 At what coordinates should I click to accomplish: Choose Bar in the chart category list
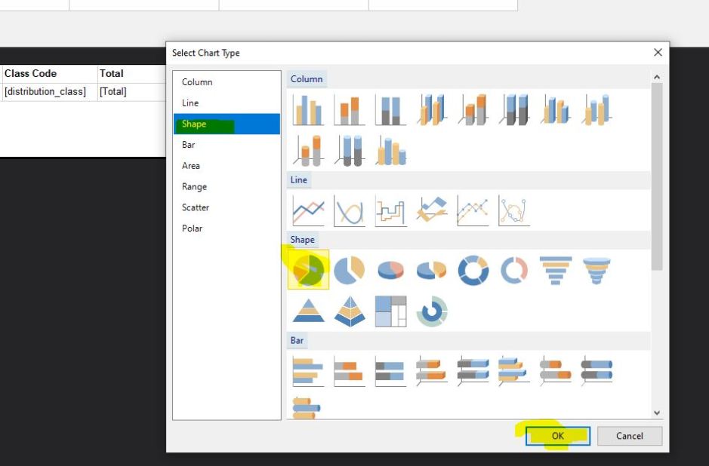coord(227,145)
